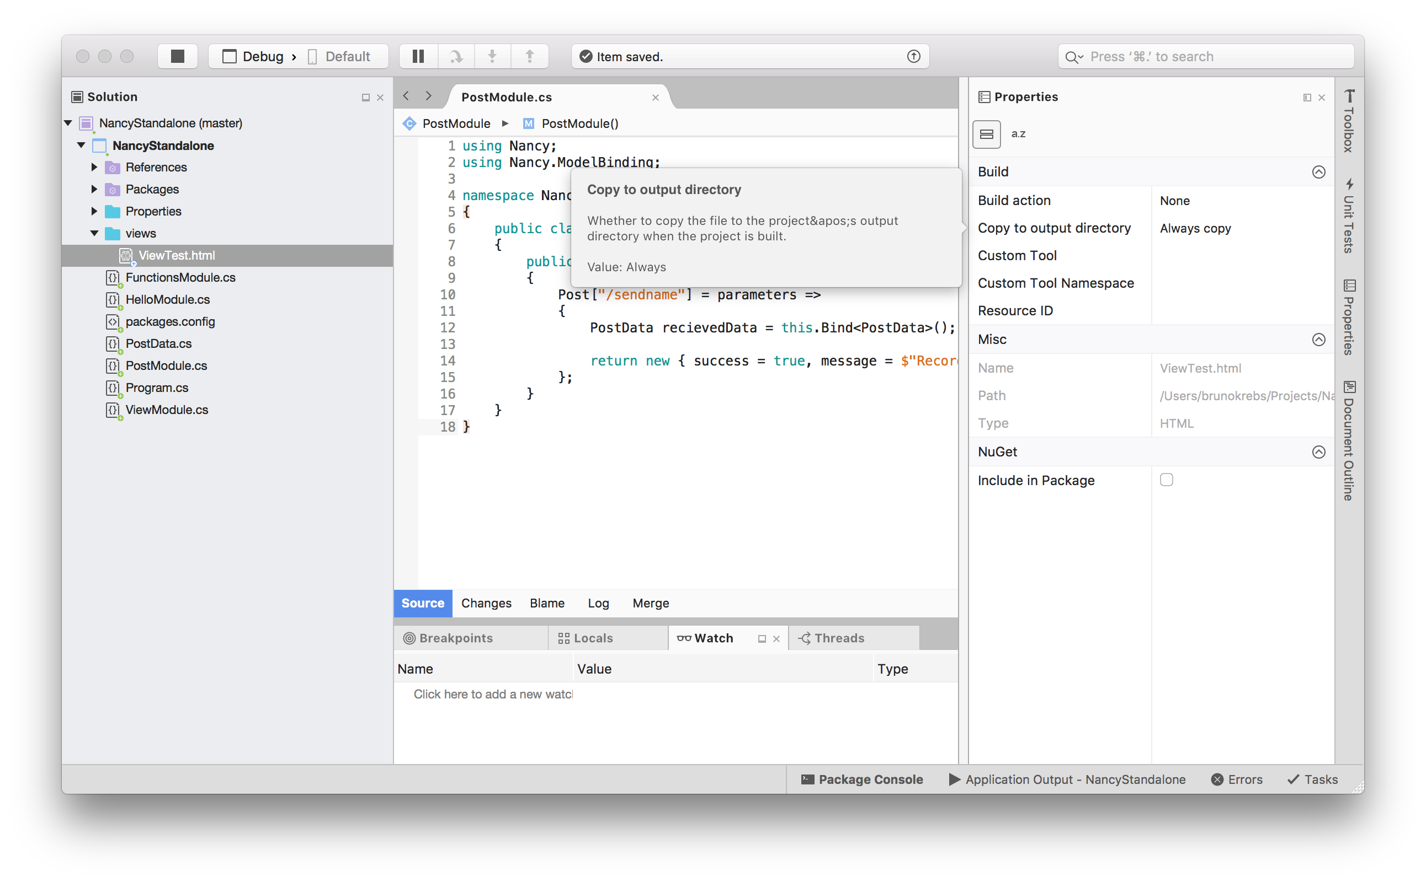Viewport: 1426px width, 882px height.
Task: Open PostModule() member breadcrumb
Action: (x=570, y=123)
